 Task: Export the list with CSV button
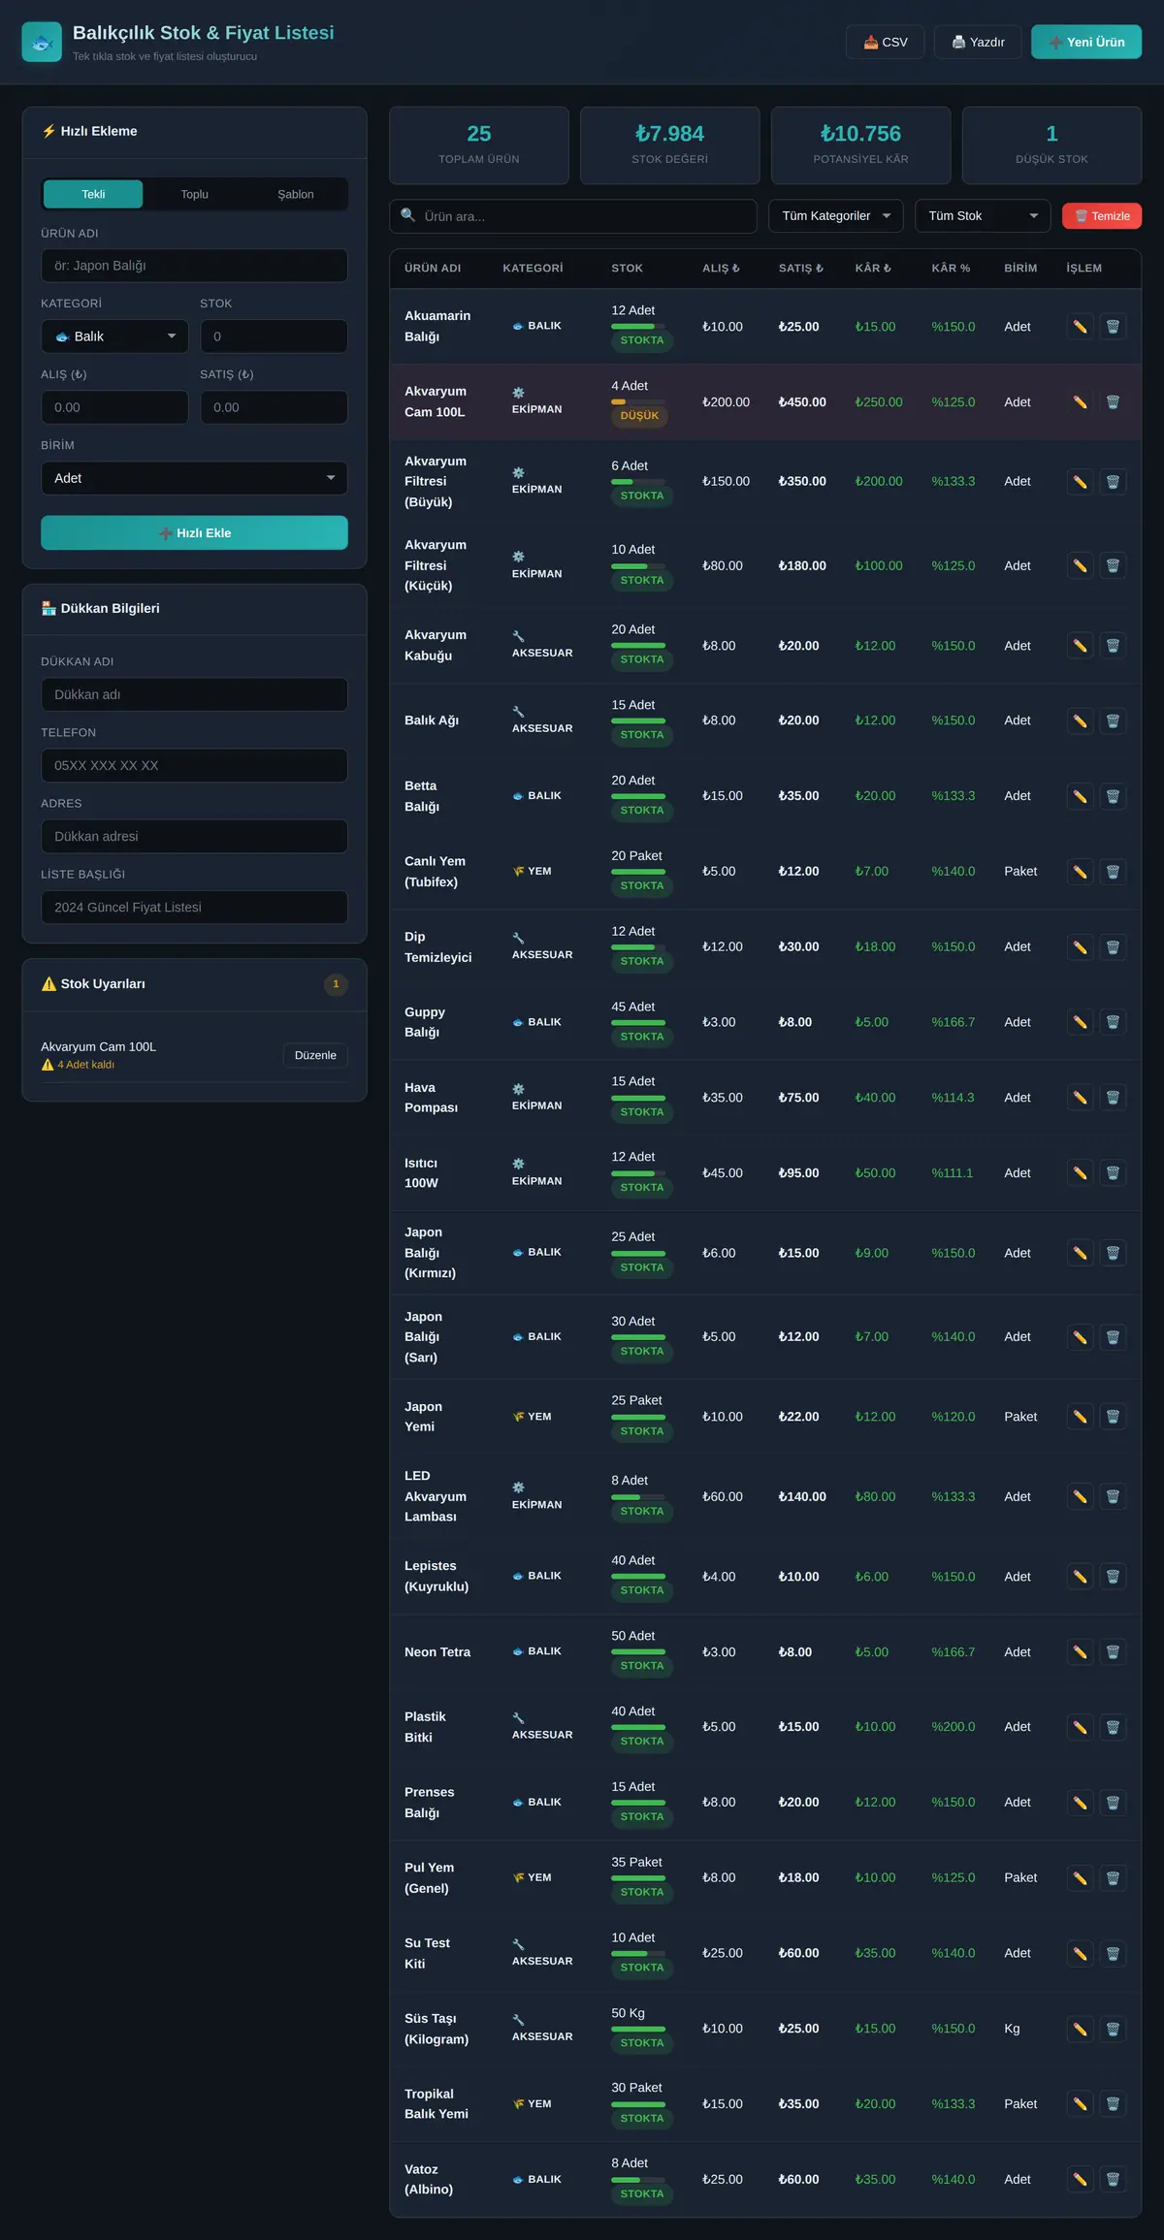886,42
